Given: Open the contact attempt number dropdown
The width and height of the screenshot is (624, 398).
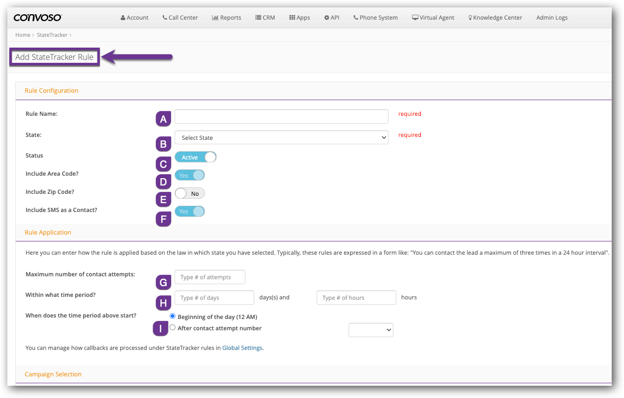Looking at the screenshot, I should (371, 330).
